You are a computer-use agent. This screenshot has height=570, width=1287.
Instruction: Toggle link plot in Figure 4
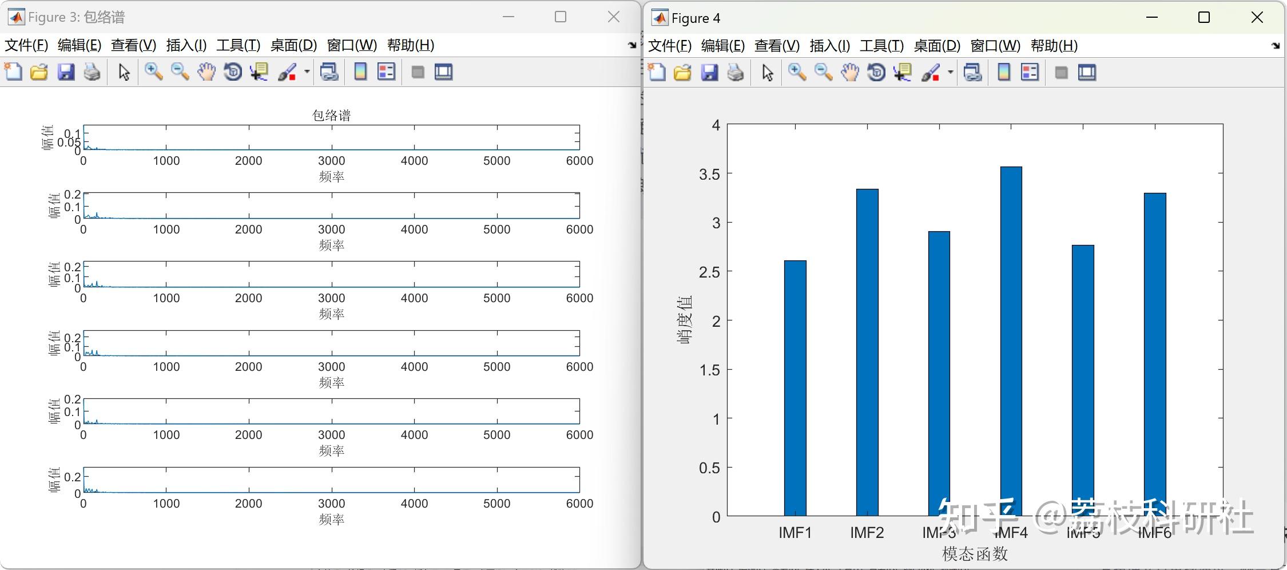click(972, 73)
